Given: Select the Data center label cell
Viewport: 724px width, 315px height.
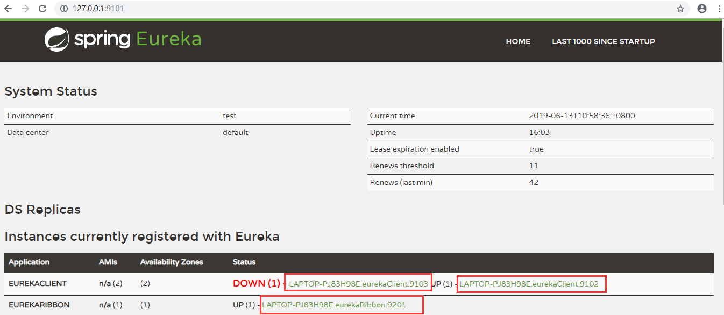Looking at the screenshot, I should 28,132.
